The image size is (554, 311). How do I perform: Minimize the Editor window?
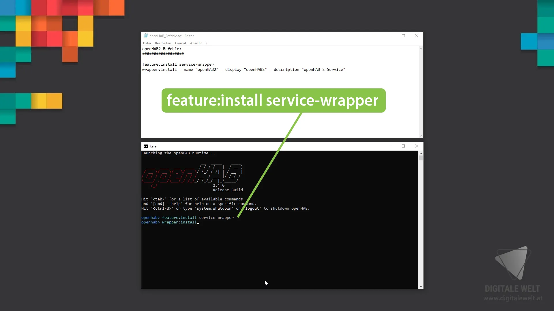point(390,36)
